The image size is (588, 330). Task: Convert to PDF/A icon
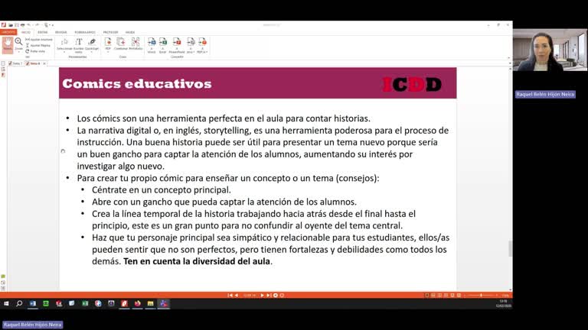[202, 45]
